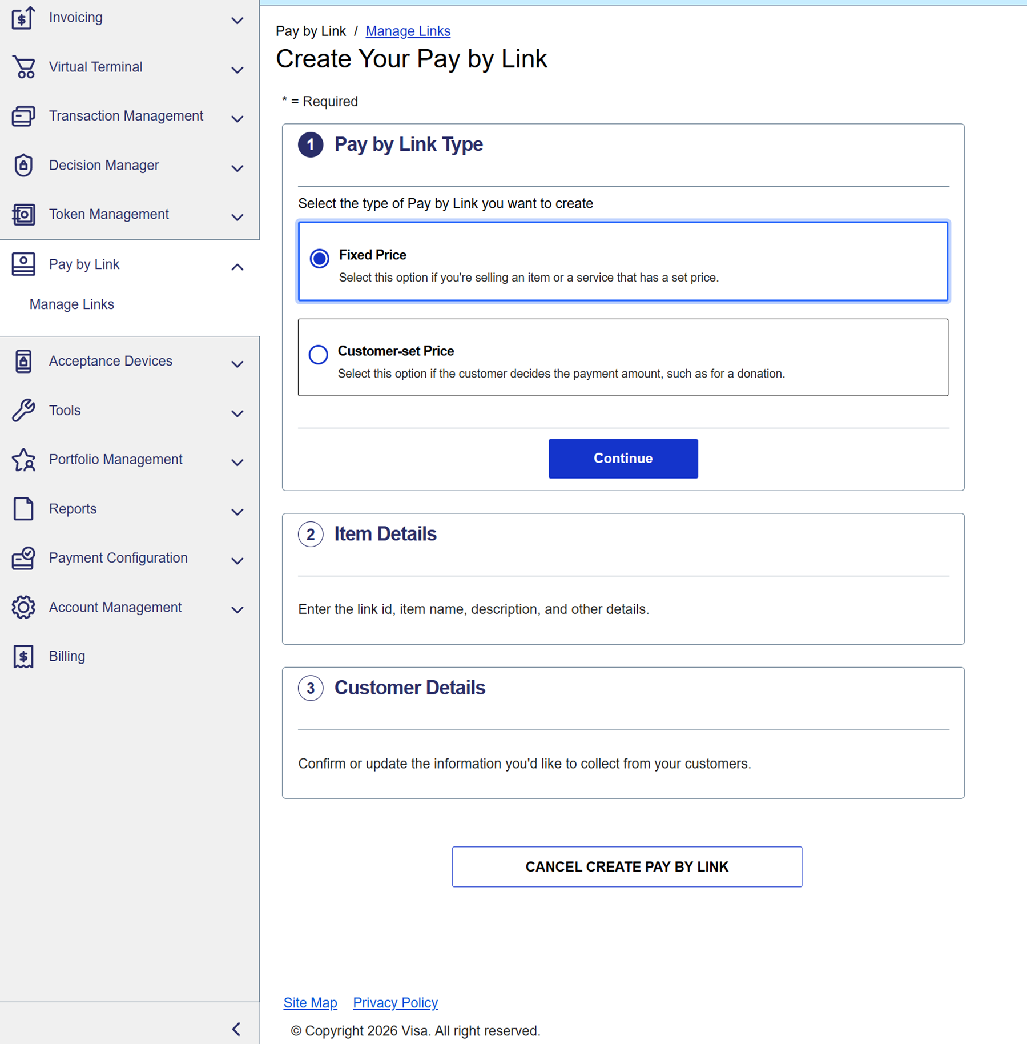Collapse the Pay by Link menu chevron
1027x1044 pixels.
(237, 267)
